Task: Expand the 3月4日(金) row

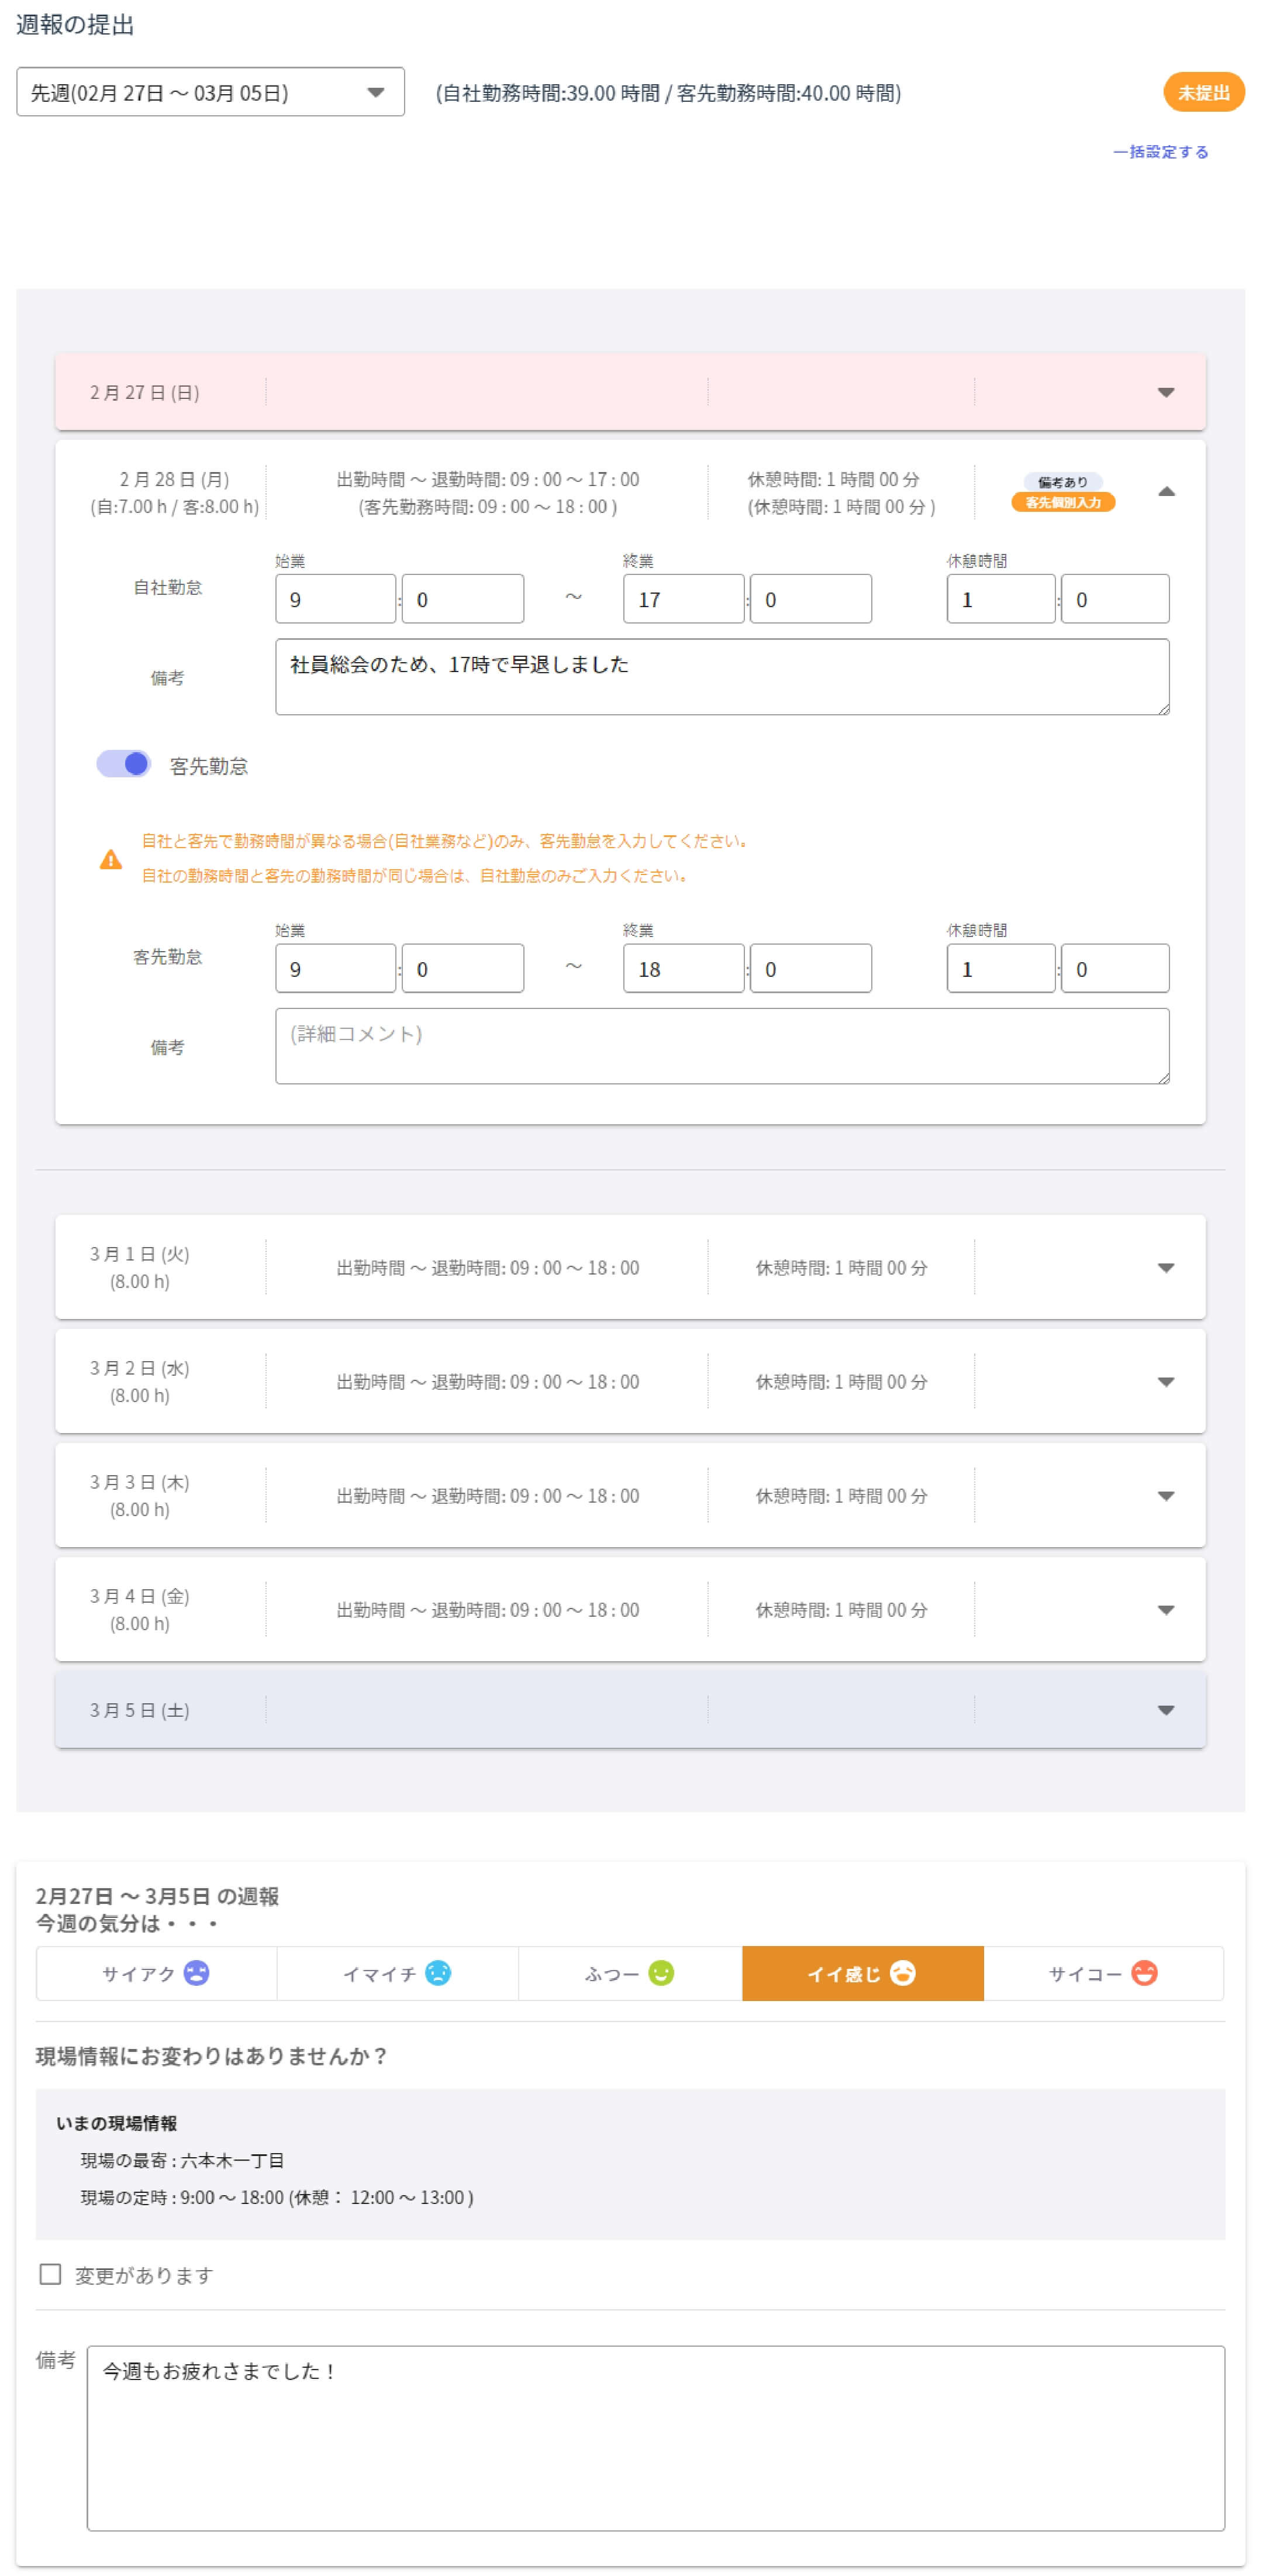Action: 1165,1610
